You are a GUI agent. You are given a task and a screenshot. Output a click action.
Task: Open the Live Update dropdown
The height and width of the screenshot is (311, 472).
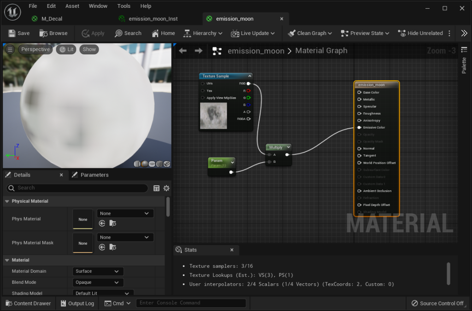(x=253, y=33)
